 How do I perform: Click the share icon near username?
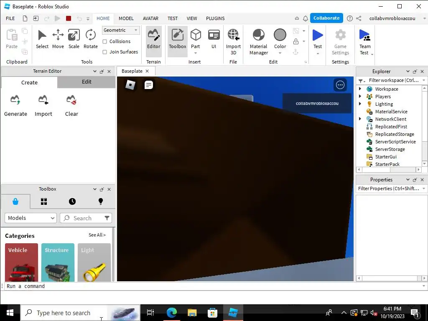(x=359, y=18)
